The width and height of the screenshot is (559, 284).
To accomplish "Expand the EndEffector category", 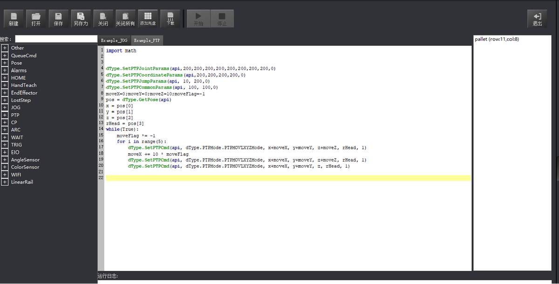I will click(5, 93).
